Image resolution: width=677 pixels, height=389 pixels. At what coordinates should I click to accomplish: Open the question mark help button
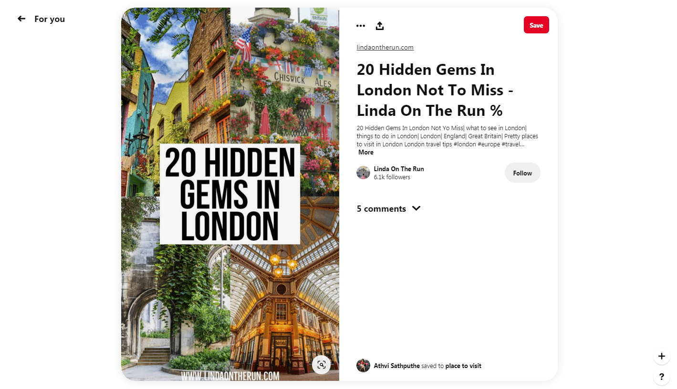tap(661, 377)
